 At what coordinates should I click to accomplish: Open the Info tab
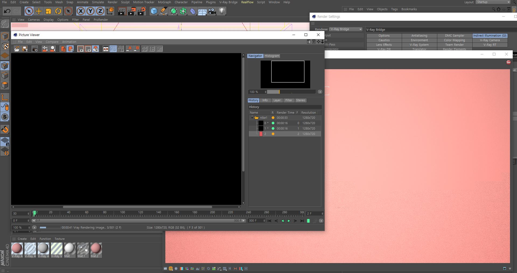(x=265, y=100)
